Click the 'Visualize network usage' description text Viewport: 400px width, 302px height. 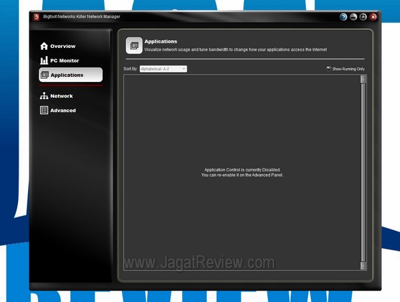click(x=235, y=49)
